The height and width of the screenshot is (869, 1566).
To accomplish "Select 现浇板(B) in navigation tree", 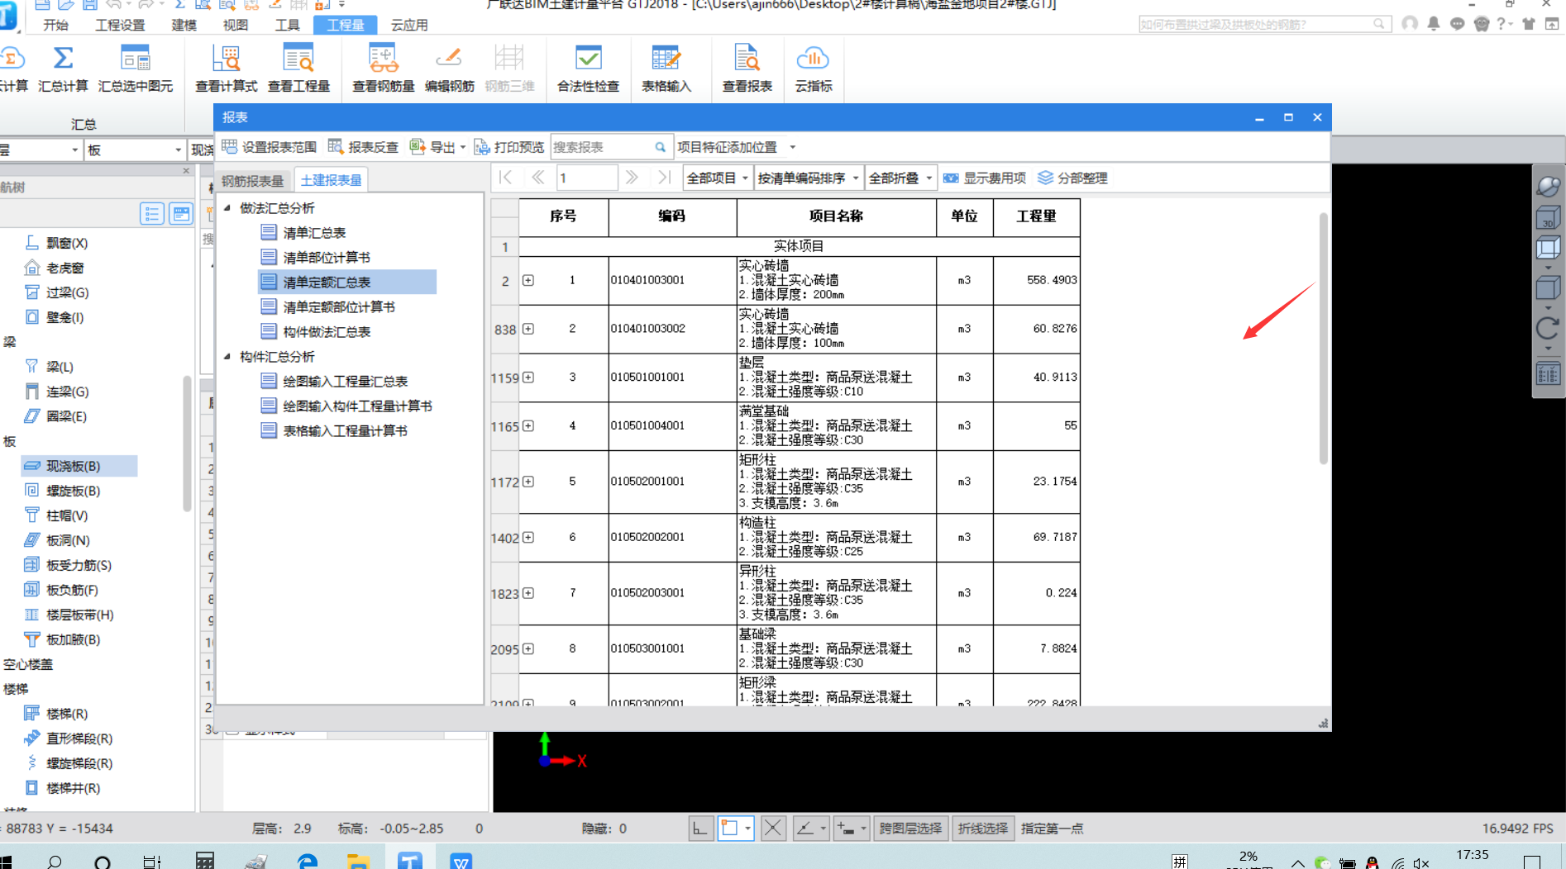I will click(x=79, y=466).
